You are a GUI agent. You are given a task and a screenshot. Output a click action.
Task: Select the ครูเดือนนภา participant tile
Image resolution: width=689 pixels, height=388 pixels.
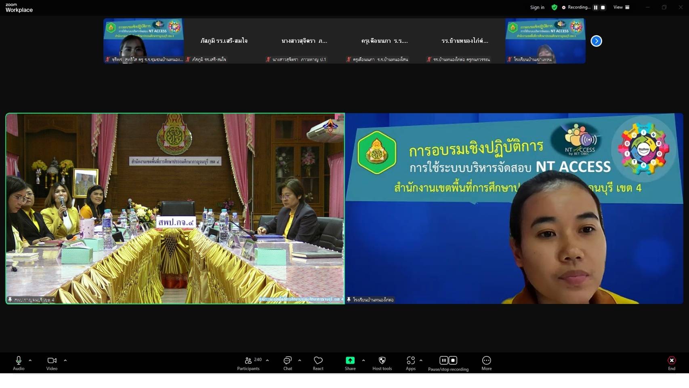pyautogui.click(x=385, y=41)
